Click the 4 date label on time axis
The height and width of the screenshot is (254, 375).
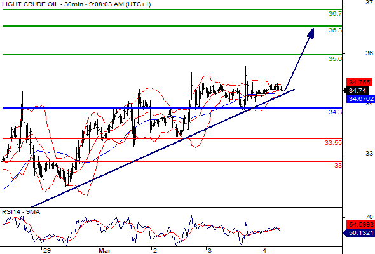pyautogui.click(x=264, y=251)
